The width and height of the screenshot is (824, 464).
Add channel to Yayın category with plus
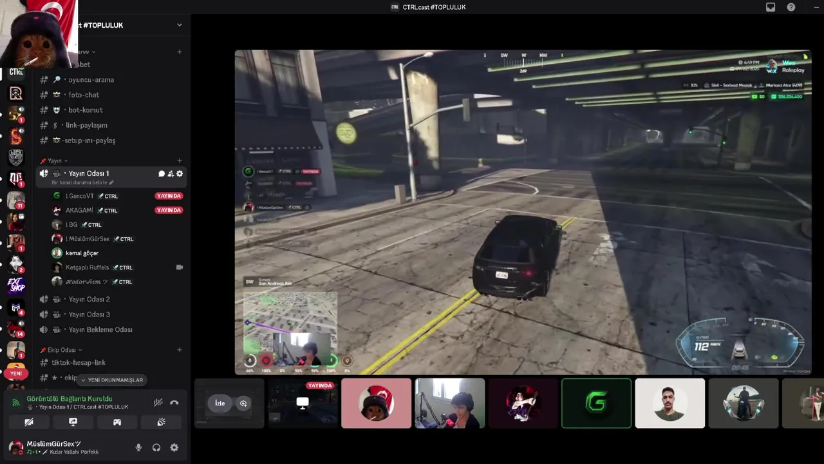(x=180, y=160)
